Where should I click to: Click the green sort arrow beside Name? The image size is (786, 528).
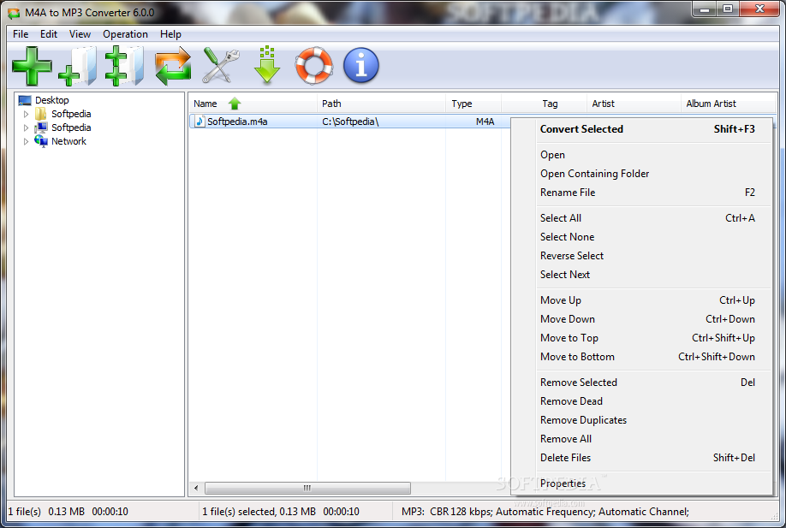235,104
